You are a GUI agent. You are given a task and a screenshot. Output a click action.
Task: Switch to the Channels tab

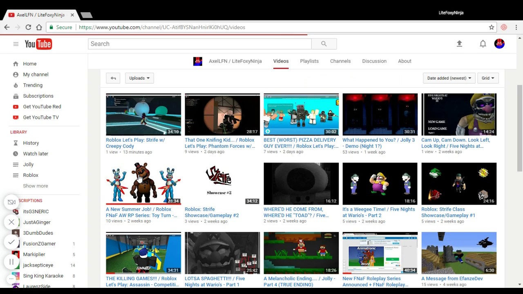tap(340, 61)
